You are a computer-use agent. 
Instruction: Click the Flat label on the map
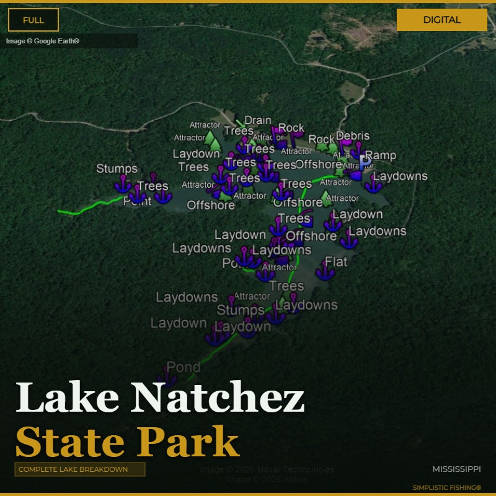335,262
